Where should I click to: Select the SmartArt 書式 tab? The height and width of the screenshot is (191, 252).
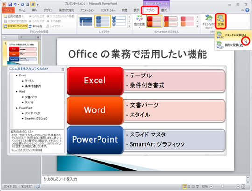point(164,10)
